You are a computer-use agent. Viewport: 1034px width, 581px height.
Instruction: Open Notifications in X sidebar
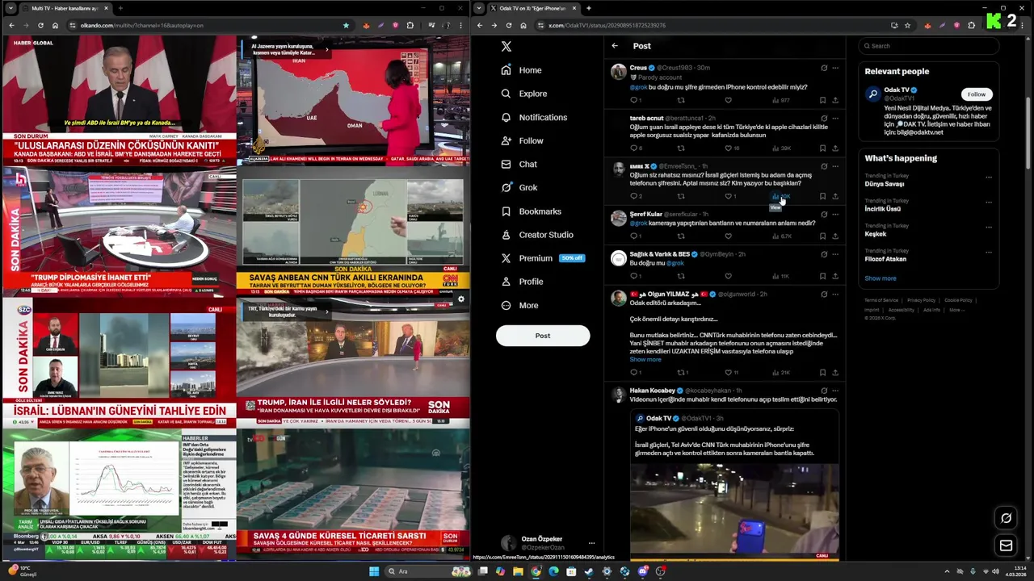[x=534, y=117]
